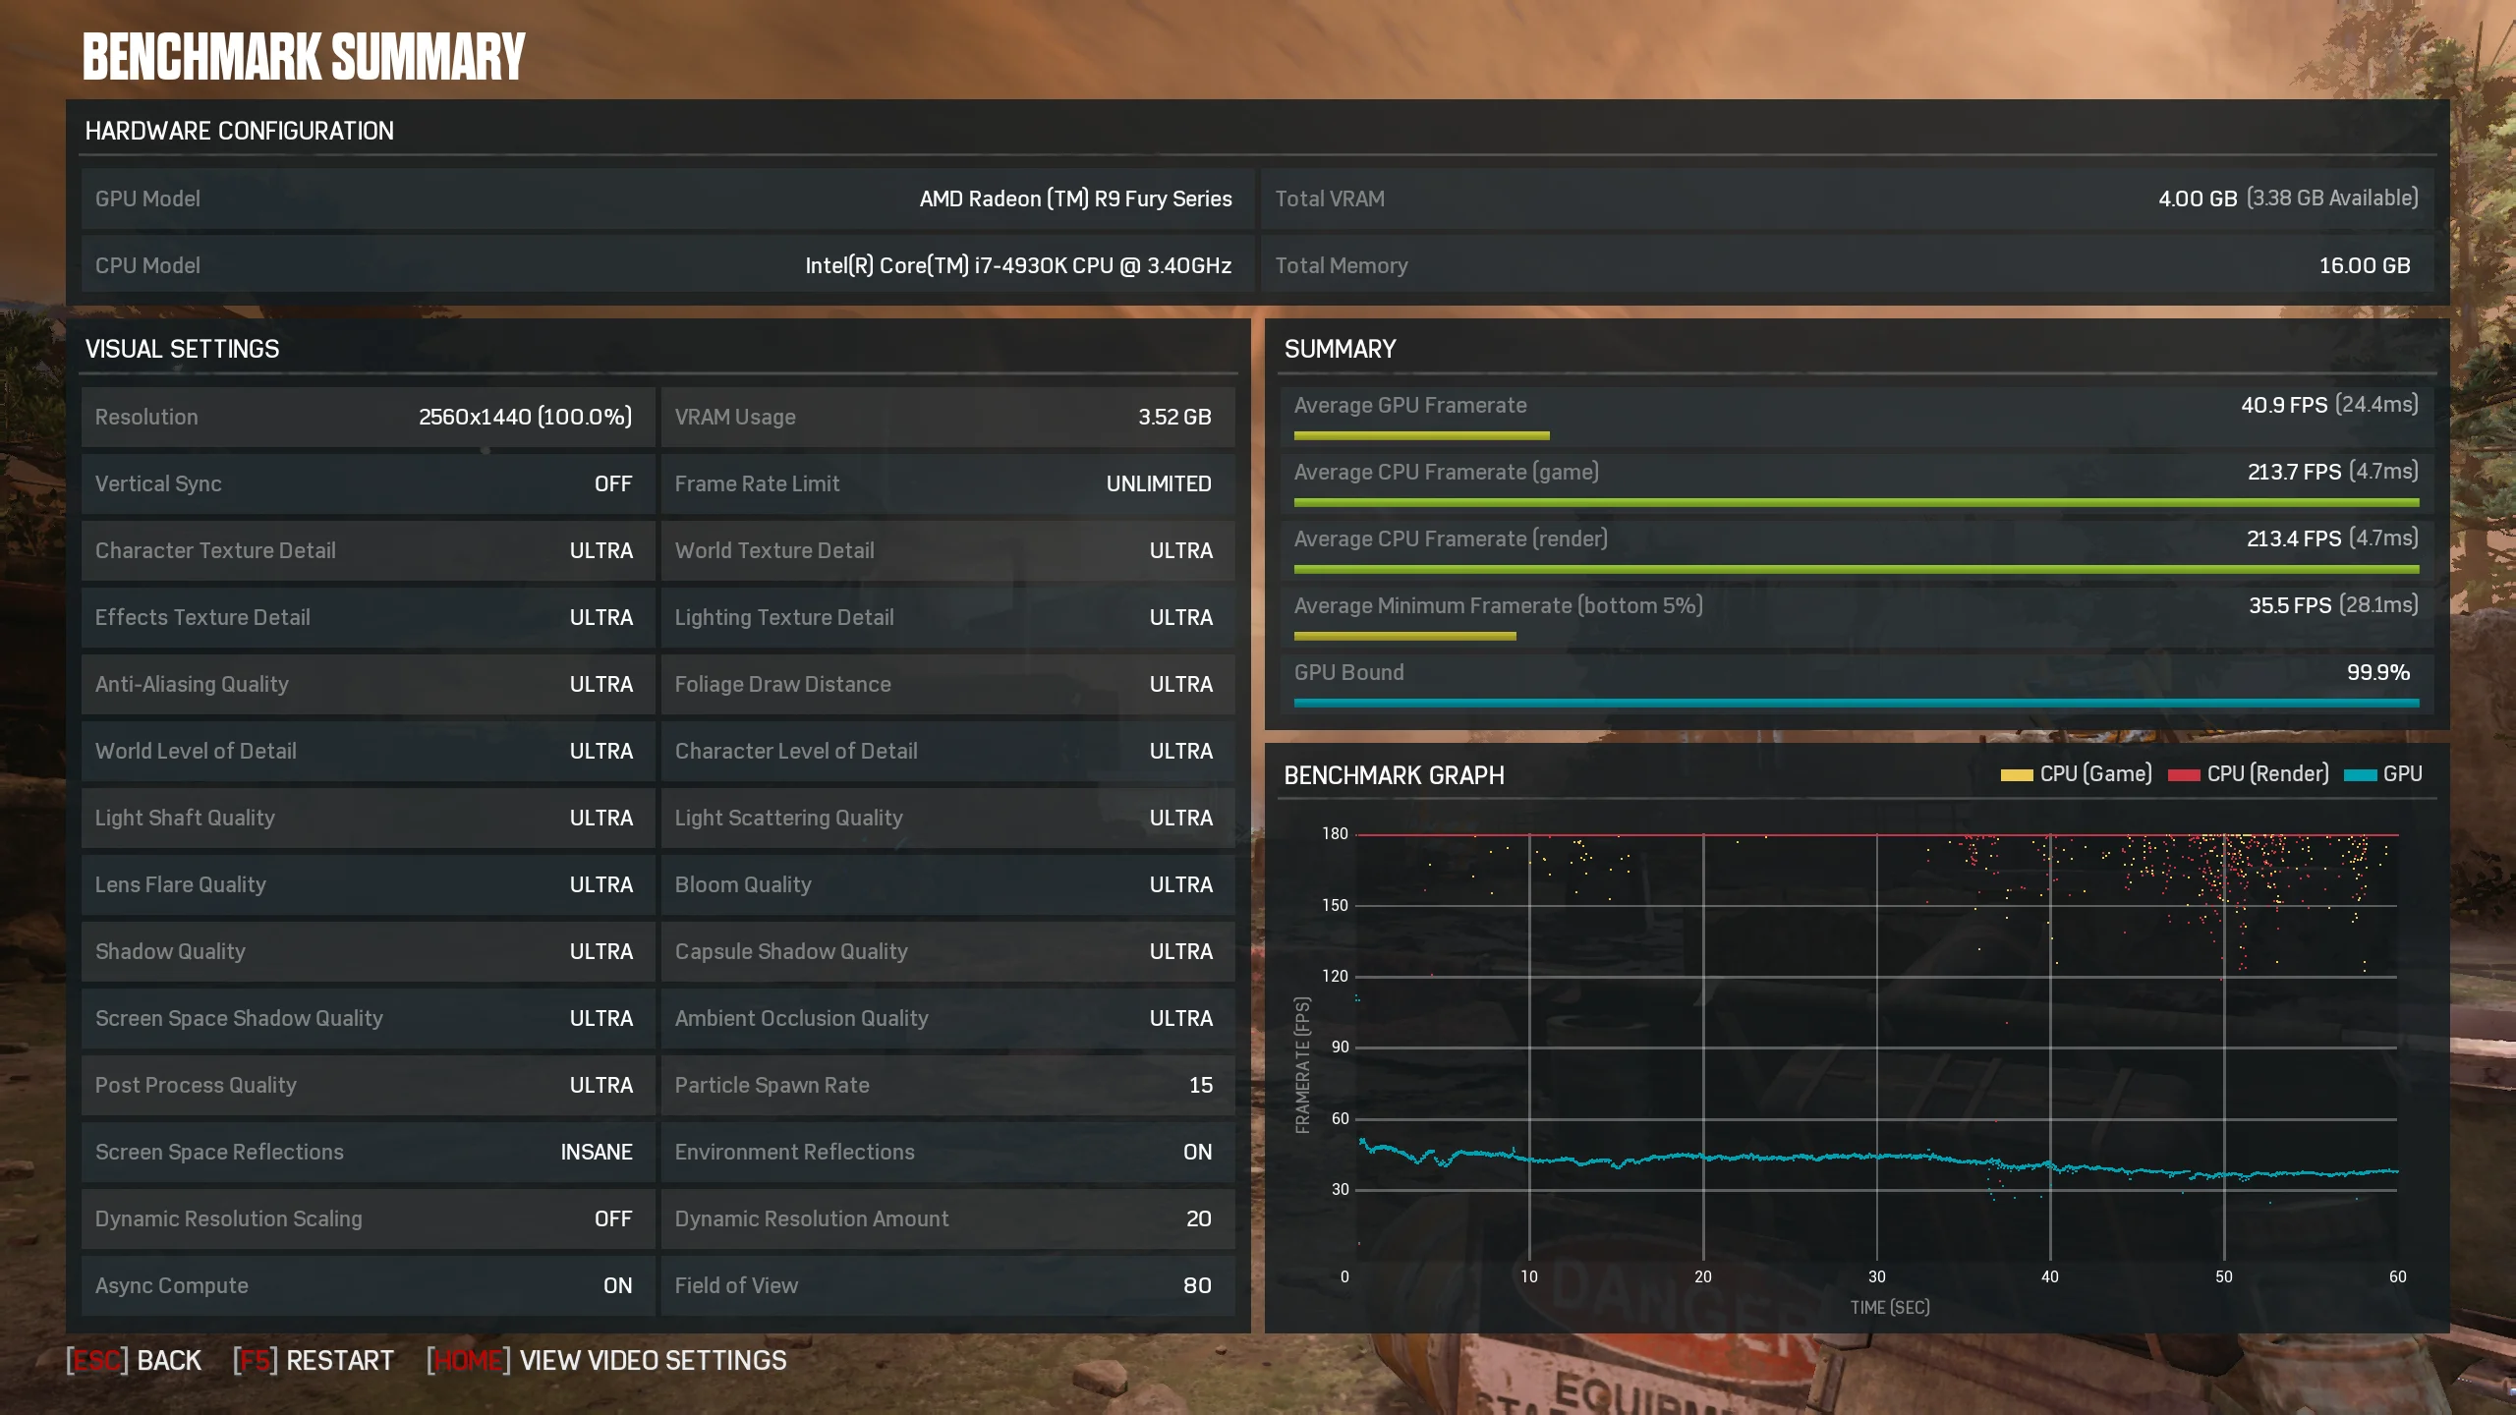The image size is (2516, 1415).
Task: Select Dynamic Resolution Amount 20 row
Action: pyautogui.click(x=947, y=1218)
